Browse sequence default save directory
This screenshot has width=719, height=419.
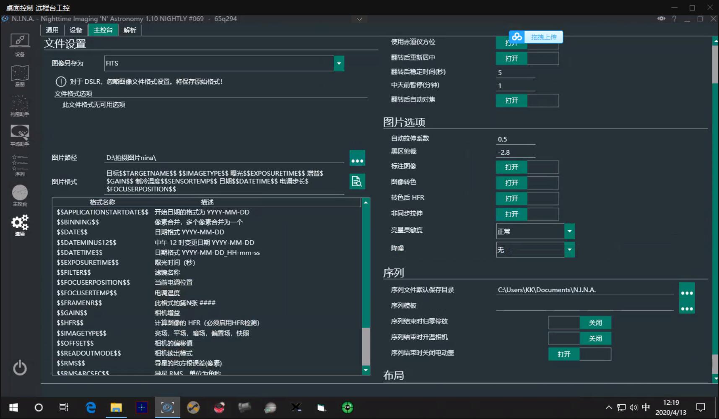click(687, 291)
